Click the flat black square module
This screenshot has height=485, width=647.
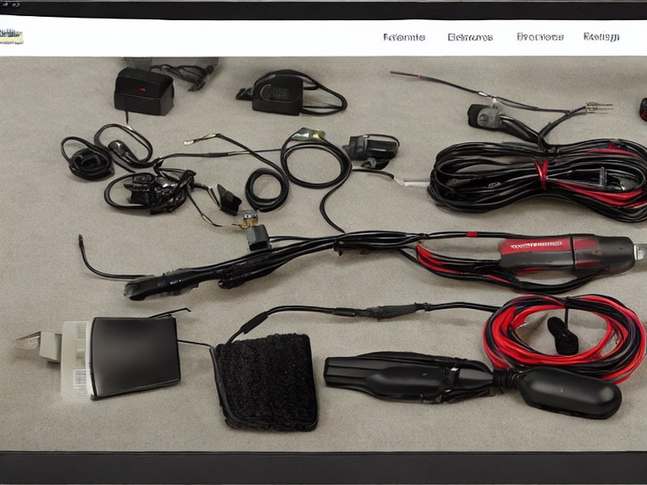(x=135, y=356)
